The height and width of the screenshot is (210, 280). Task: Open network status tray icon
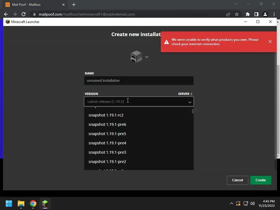246,203
